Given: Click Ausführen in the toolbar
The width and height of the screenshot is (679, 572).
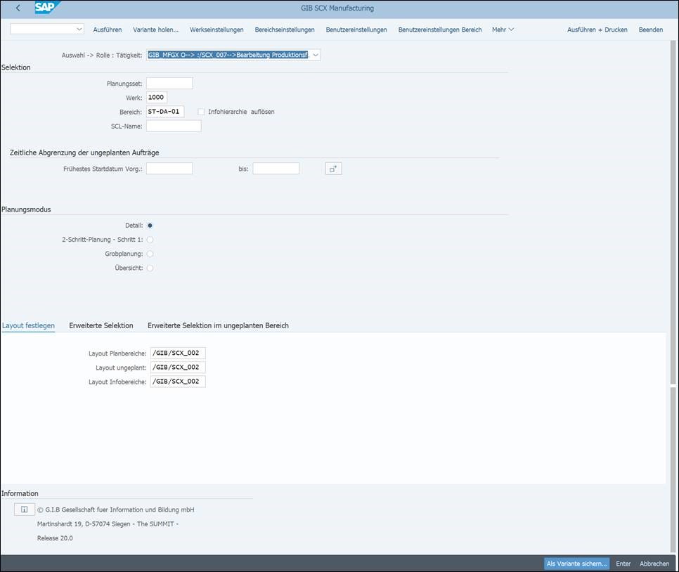Looking at the screenshot, I should 108,30.
